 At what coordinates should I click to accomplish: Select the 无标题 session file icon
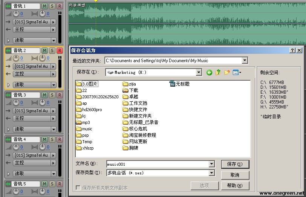pos(173,84)
